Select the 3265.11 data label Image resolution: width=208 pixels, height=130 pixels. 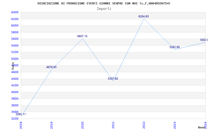[21, 114]
